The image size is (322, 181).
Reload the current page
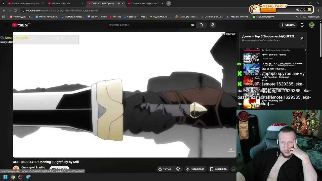(x=16, y=11)
